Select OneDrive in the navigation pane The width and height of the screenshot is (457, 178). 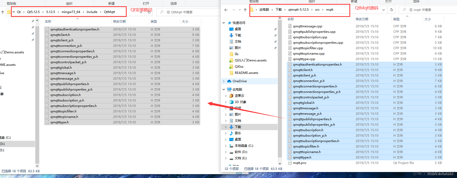[x=239, y=81]
